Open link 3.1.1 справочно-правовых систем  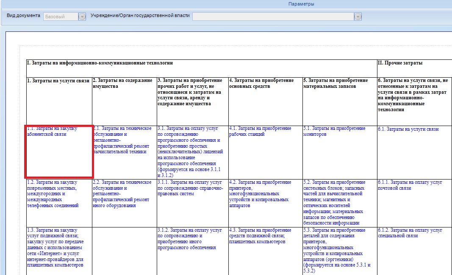click(190, 188)
